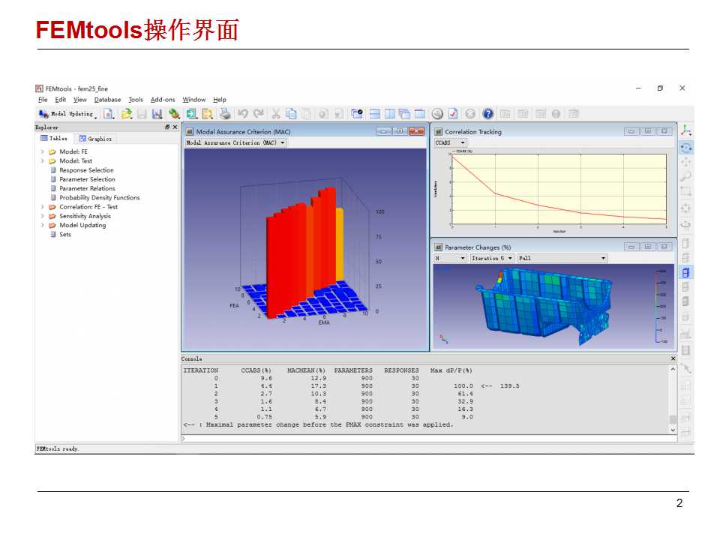Open the Window menu
Viewport: 720px width, 540px height.
193,100
